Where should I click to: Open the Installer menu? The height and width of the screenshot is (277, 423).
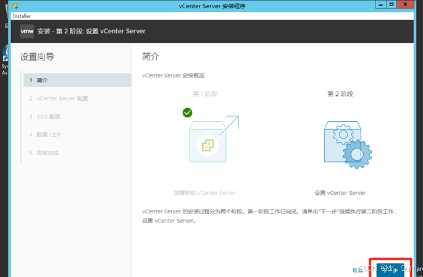coord(22,16)
